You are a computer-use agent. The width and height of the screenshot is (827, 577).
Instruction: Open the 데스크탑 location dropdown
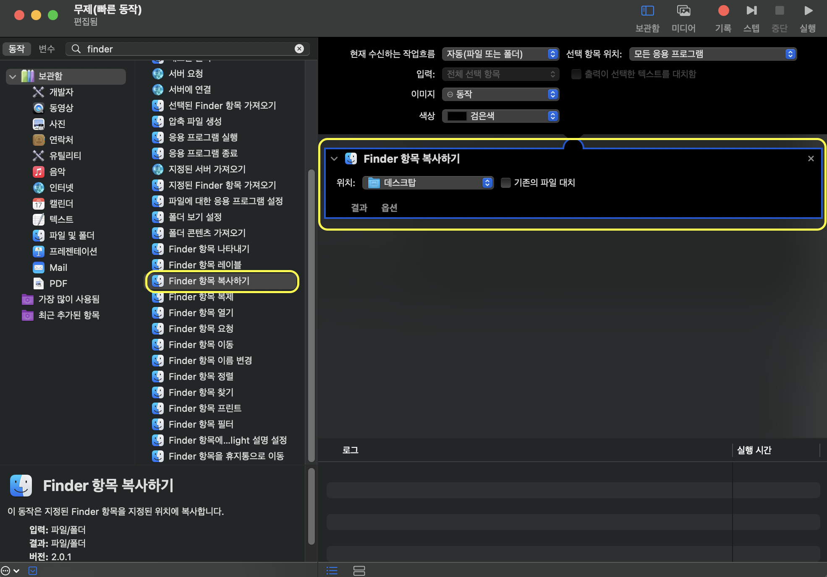(428, 183)
